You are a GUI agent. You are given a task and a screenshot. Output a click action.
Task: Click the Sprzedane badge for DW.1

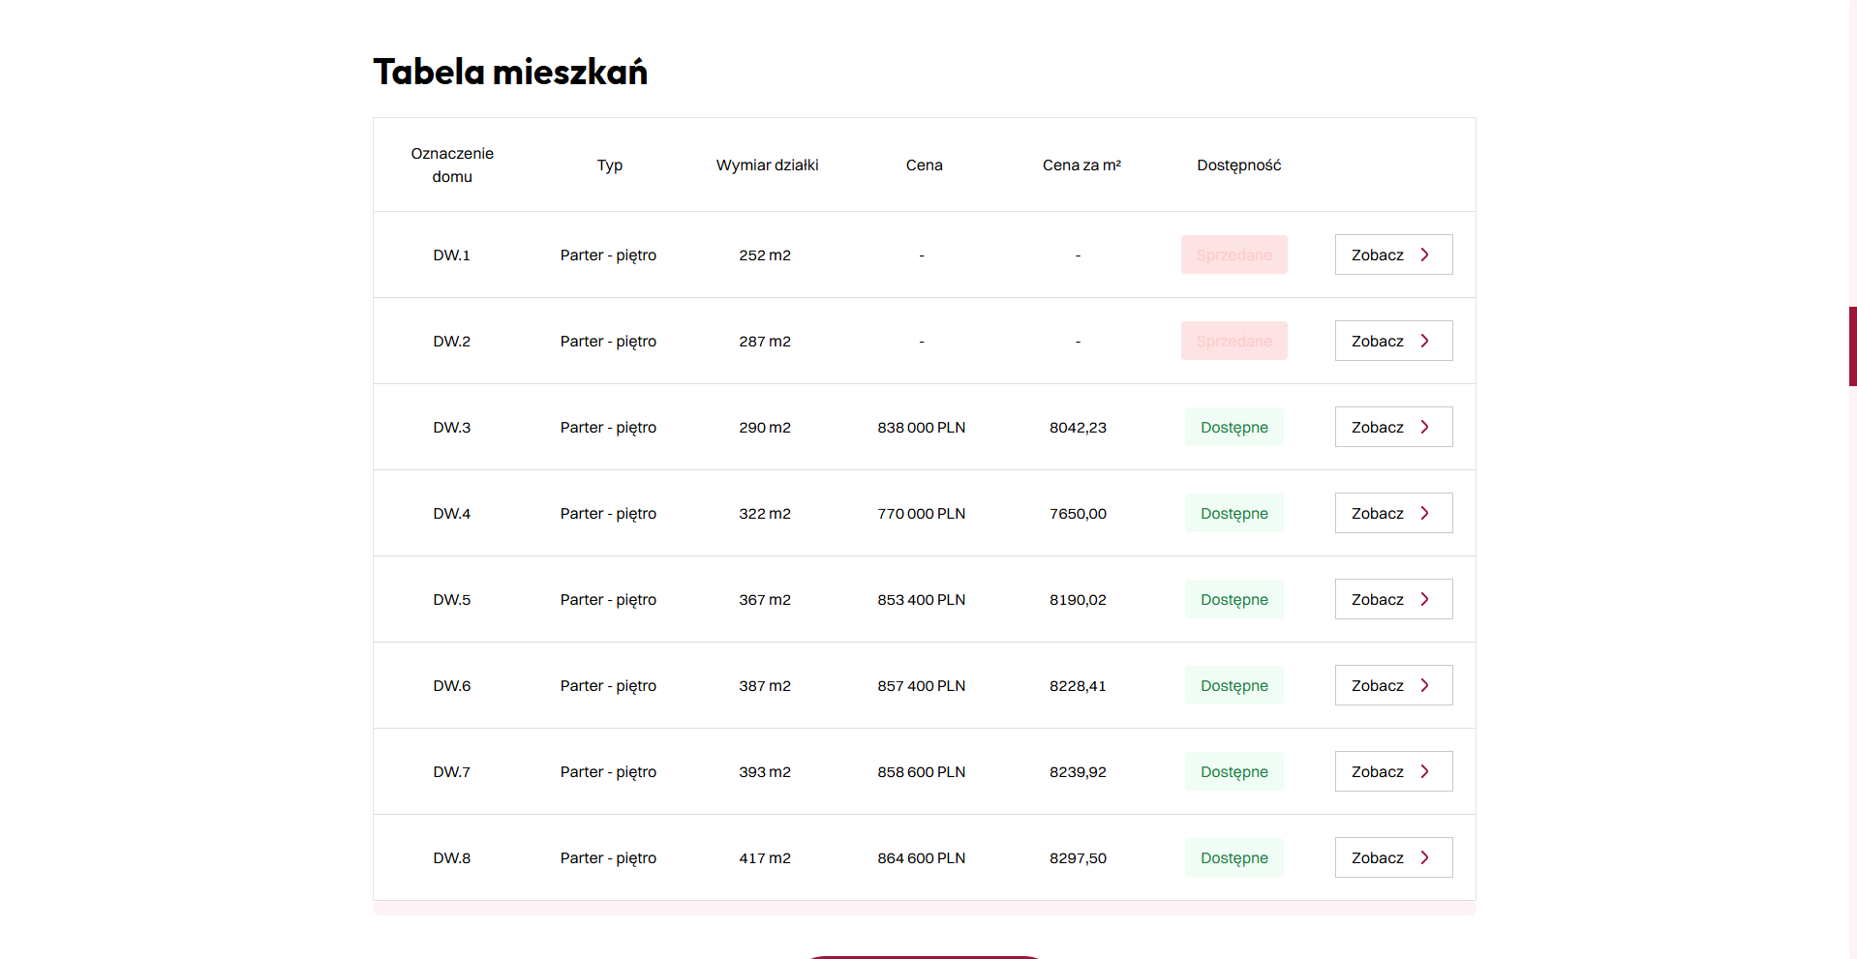pos(1233,255)
